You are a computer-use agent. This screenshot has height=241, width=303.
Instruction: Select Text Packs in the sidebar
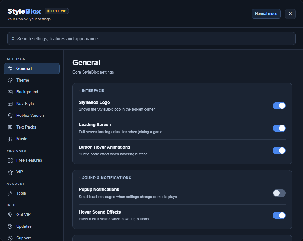[32, 127]
